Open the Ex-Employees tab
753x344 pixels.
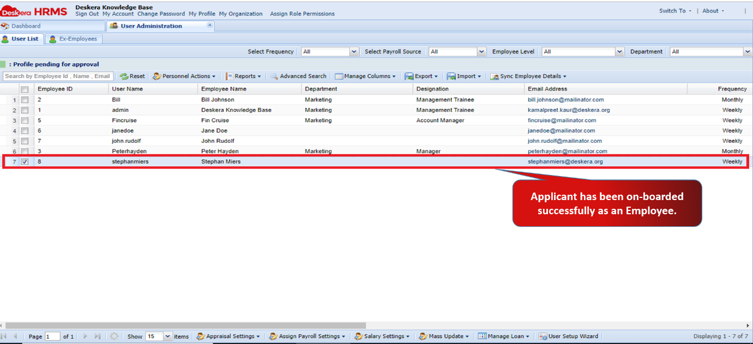74,39
